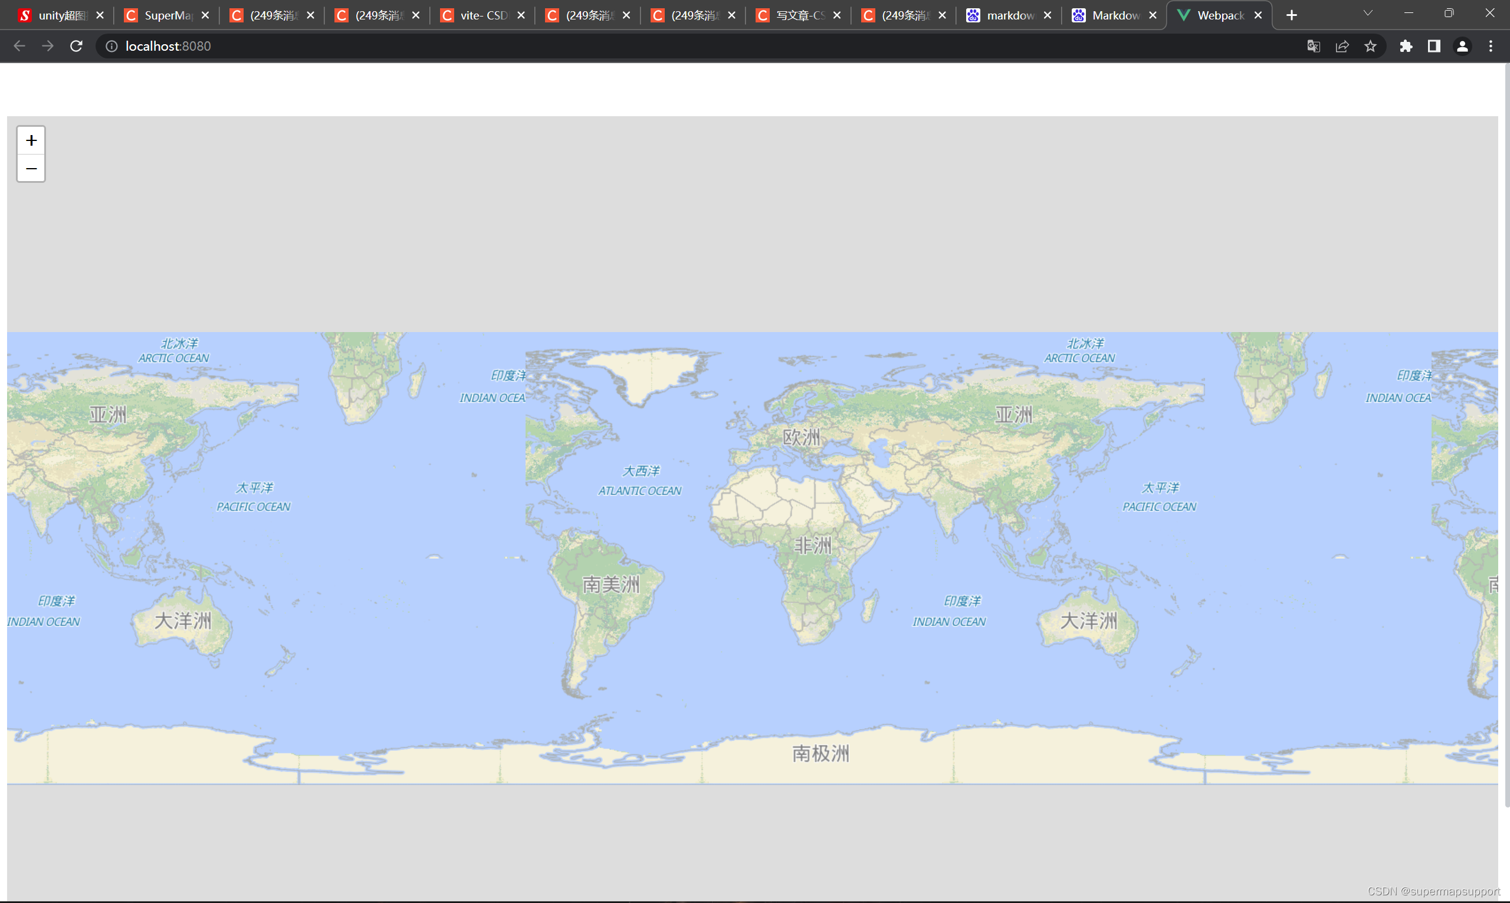View site information icon beside URL
The height and width of the screenshot is (903, 1510).
pyautogui.click(x=111, y=46)
